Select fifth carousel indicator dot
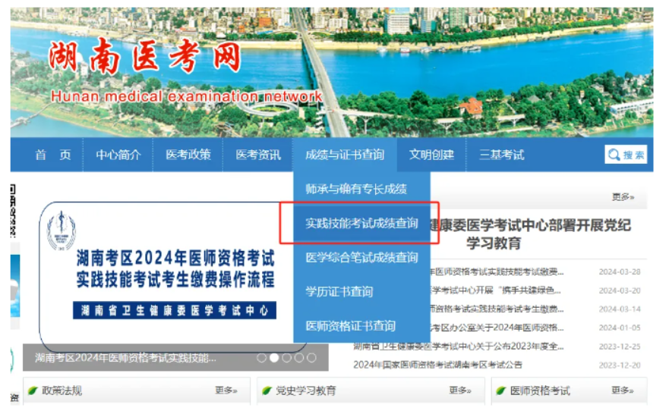 pos(312,358)
